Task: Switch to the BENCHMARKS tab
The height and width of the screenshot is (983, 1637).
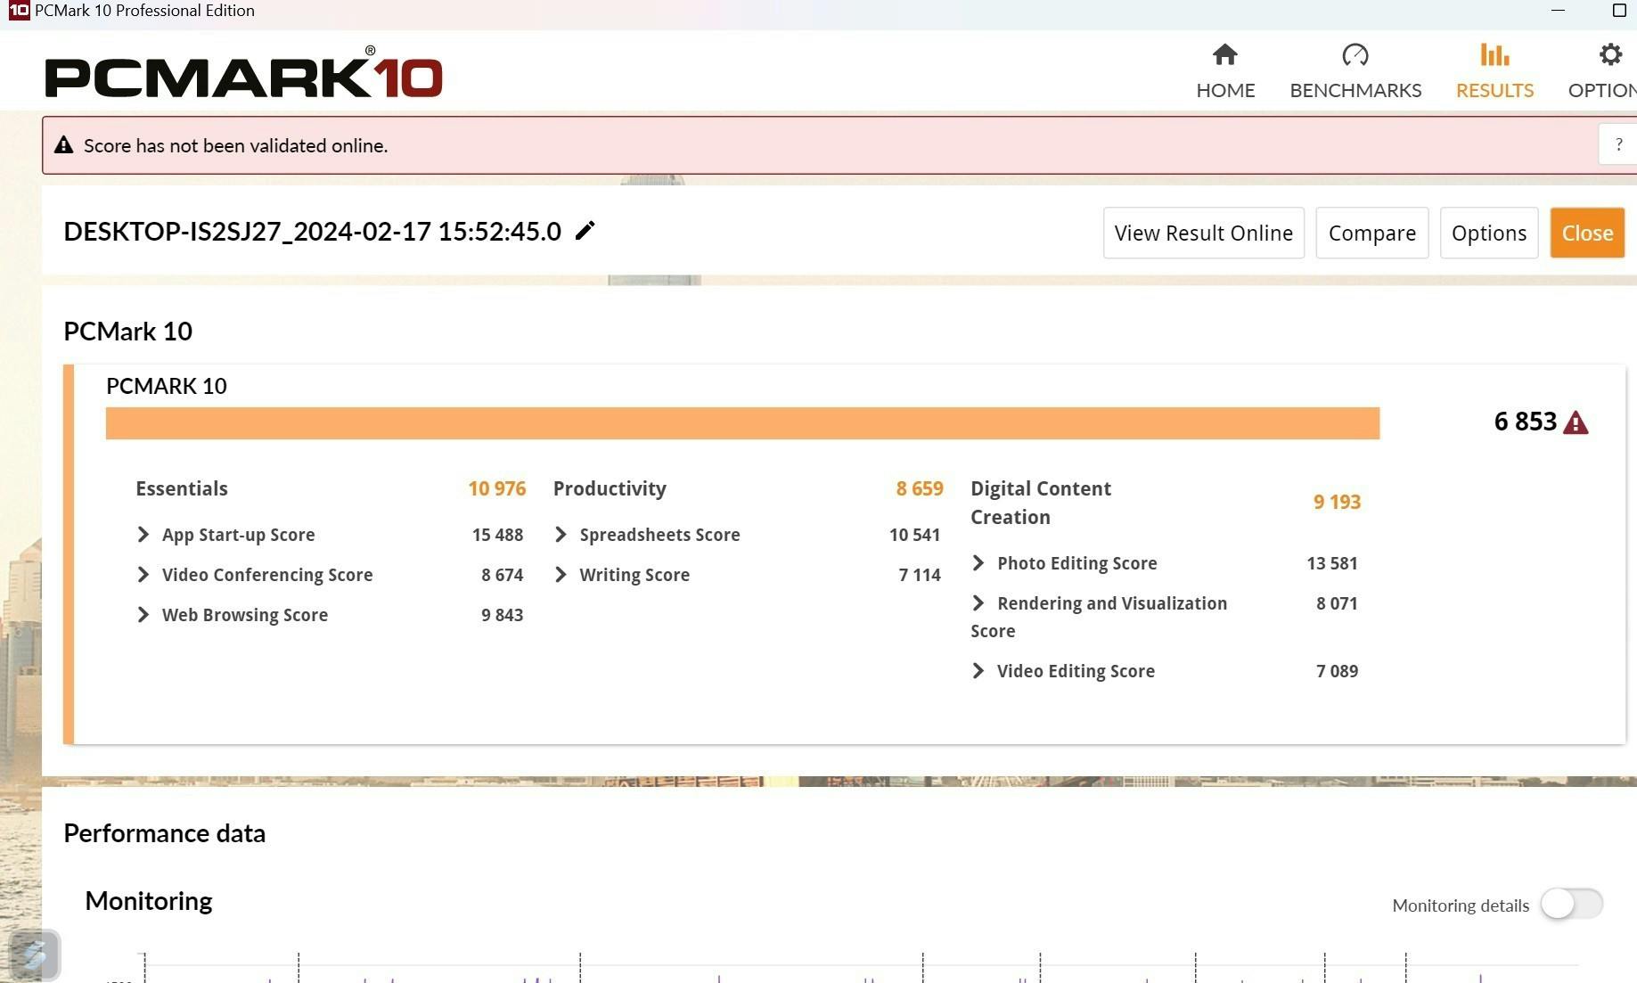Action: [x=1355, y=90]
